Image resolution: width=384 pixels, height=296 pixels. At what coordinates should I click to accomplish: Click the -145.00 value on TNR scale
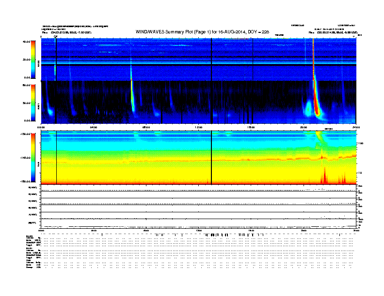tap(25, 158)
